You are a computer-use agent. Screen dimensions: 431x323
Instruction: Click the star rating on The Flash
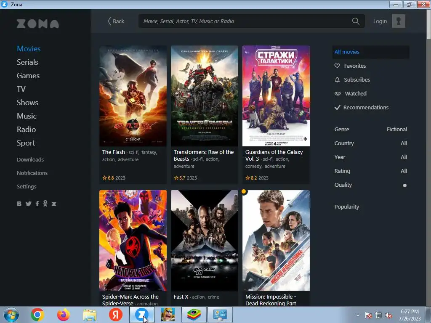tap(108, 178)
